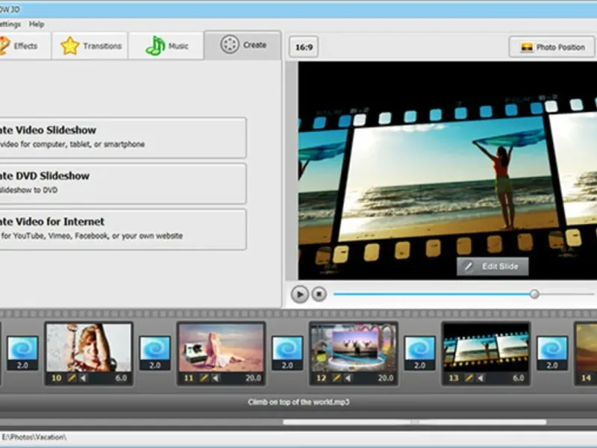Image resolution: width=597 pixels, height=448 pixels.
Task: Click the preview playback progress slider handle
Action: pos(534,293)
